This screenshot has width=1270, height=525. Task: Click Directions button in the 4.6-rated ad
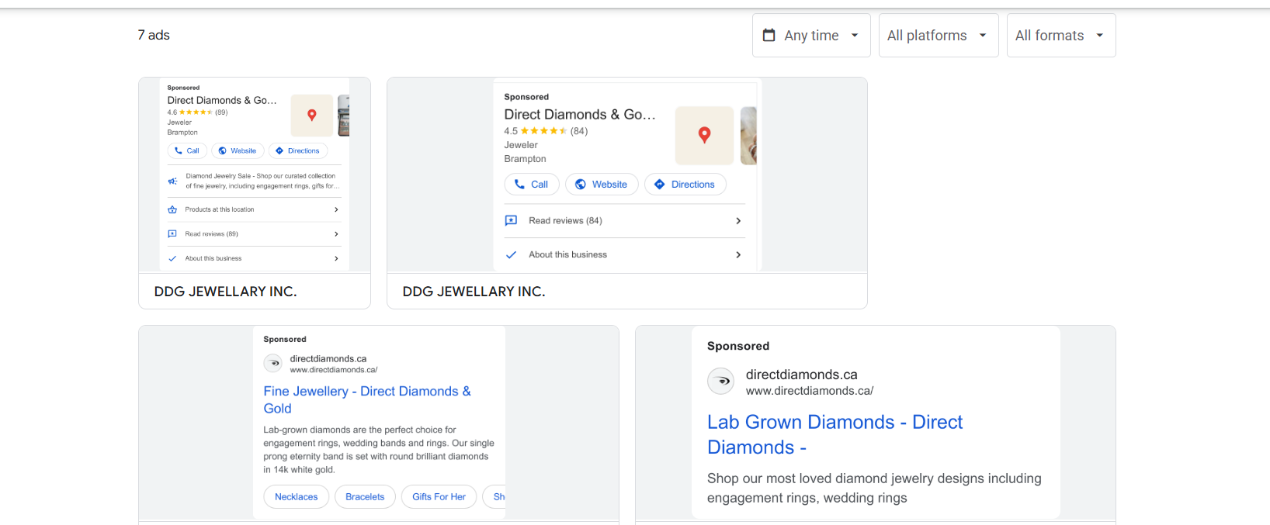point(298,151)
